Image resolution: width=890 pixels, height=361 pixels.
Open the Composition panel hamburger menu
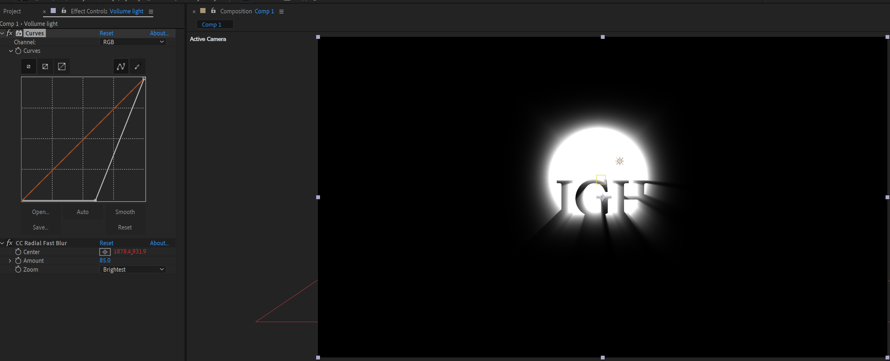tap(281, 11)
